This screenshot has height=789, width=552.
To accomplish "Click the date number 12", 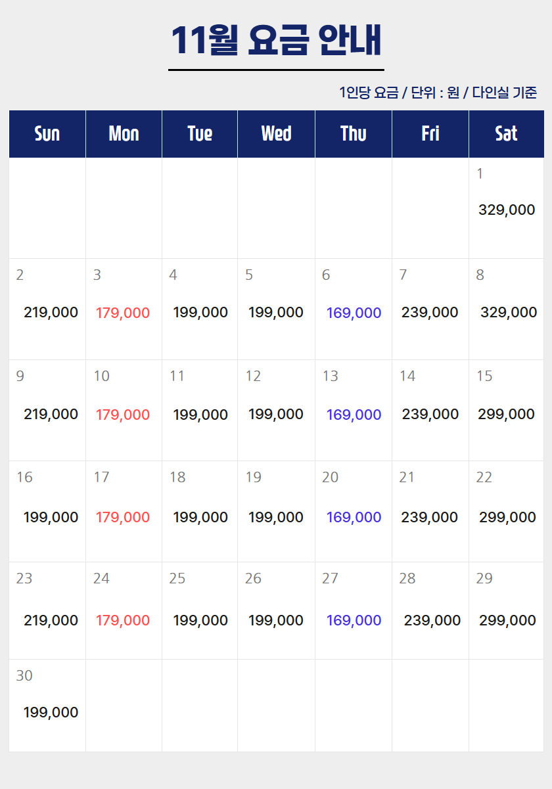I will pyautogui.click(x=253, y=376).
